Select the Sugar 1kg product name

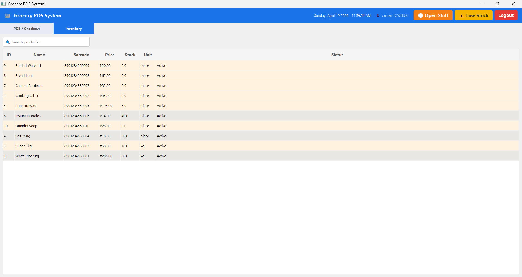[x=23, y=146]
